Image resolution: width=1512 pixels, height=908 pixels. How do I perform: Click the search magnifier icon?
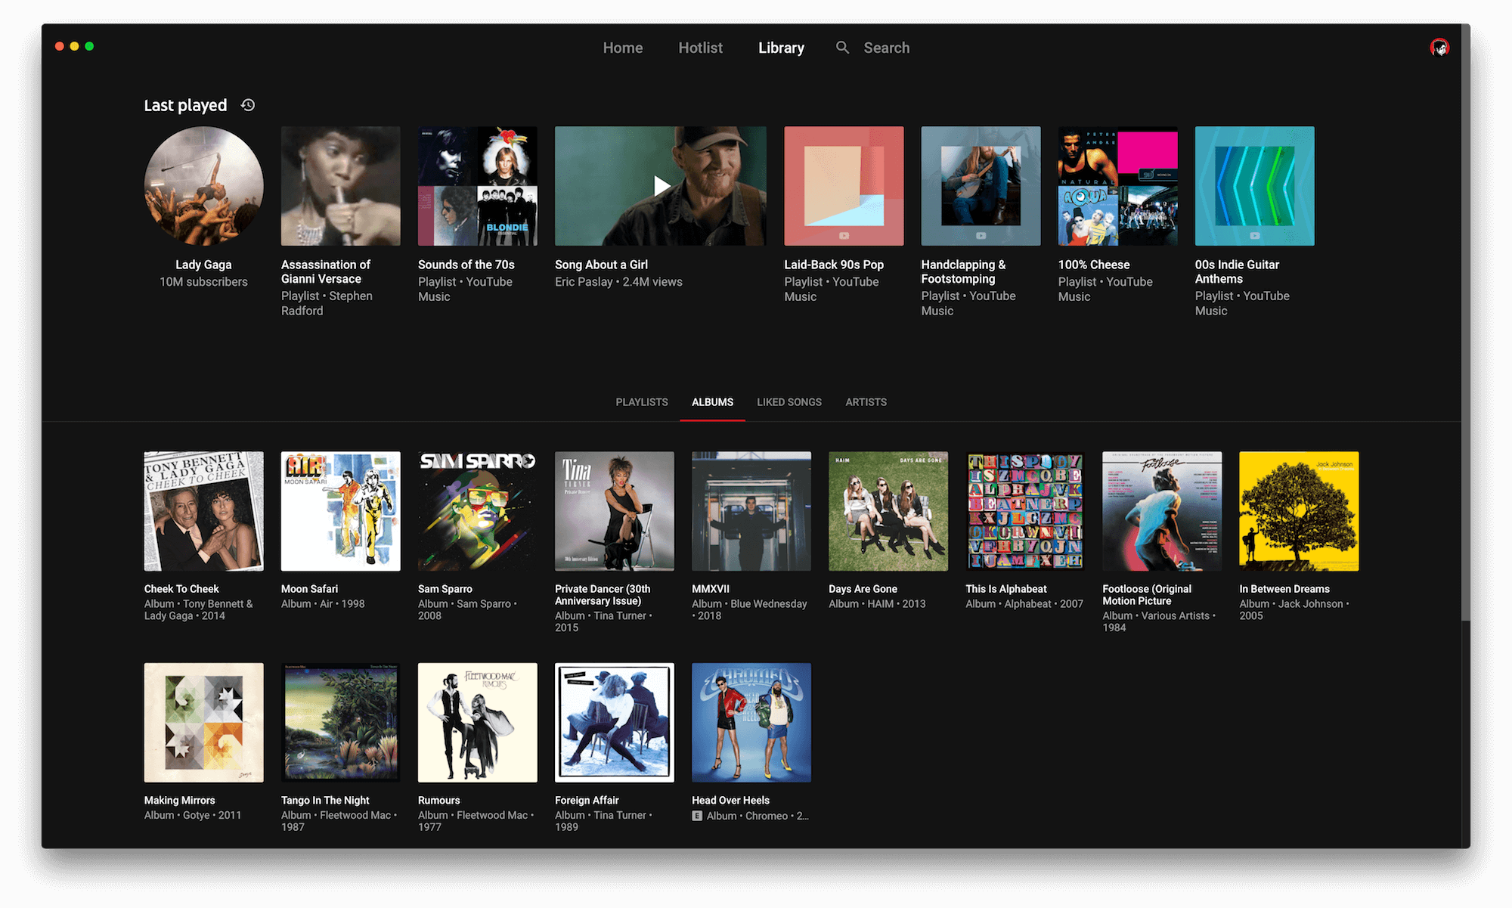842,48
